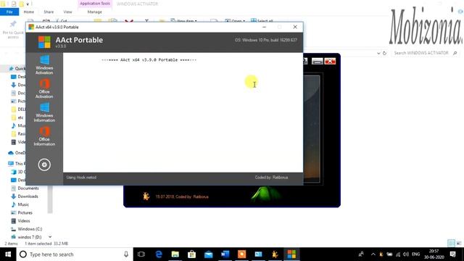Open the File tab in Explorer
This screenshot has width=464, height=261.
(9, 12)
